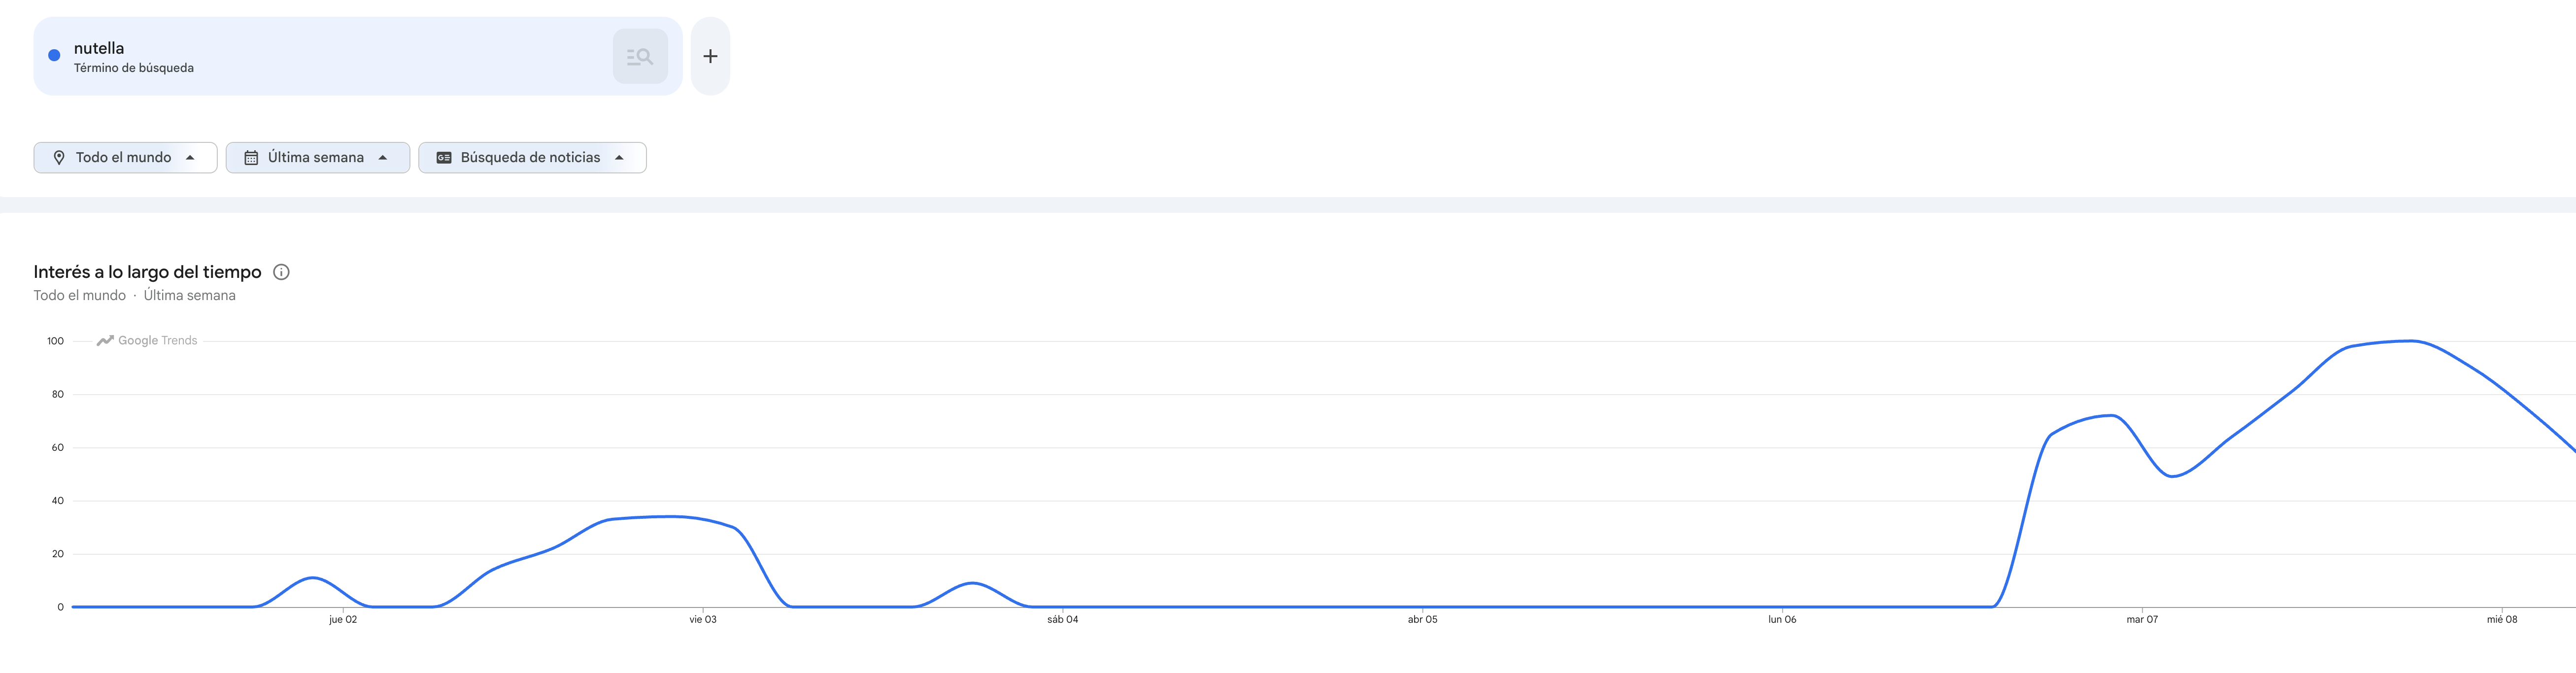Click the vie 03 date label
This screenshot has width=2576, height=673.
pyautogui.click(x=703, y=620)
